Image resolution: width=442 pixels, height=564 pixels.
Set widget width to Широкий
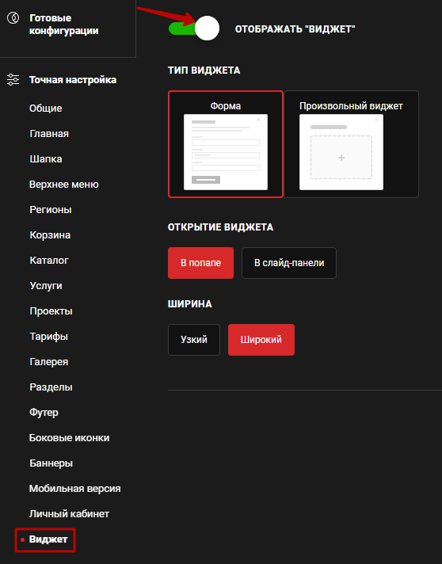click(261, 340)
